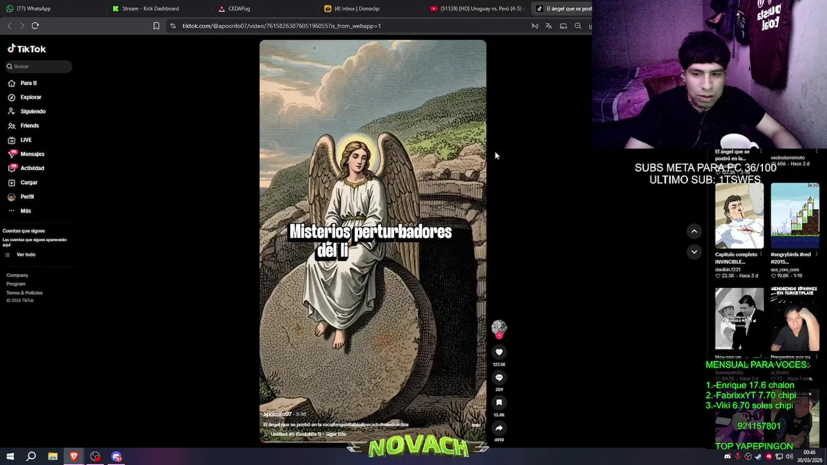Open network tray icon

point(779,457)
